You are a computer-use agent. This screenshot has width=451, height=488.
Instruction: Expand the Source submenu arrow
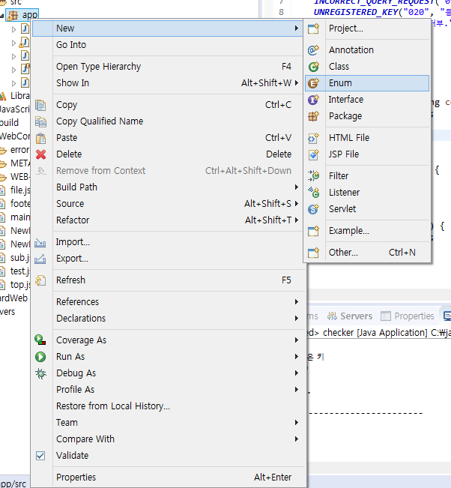[297, 204]
